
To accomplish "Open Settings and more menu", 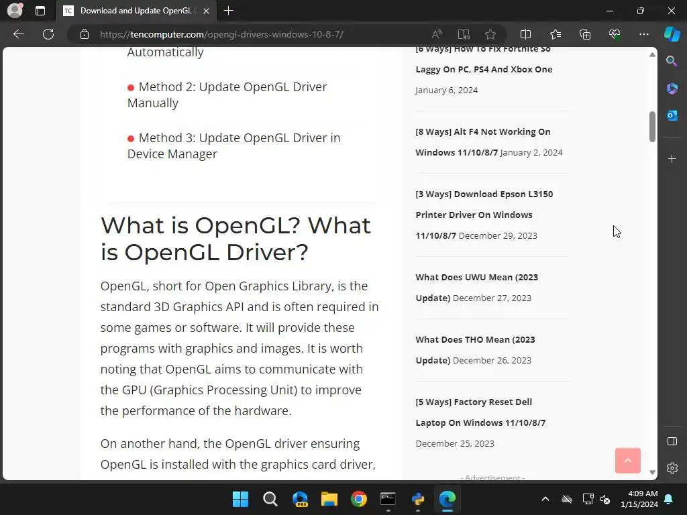I will (643, 34).
